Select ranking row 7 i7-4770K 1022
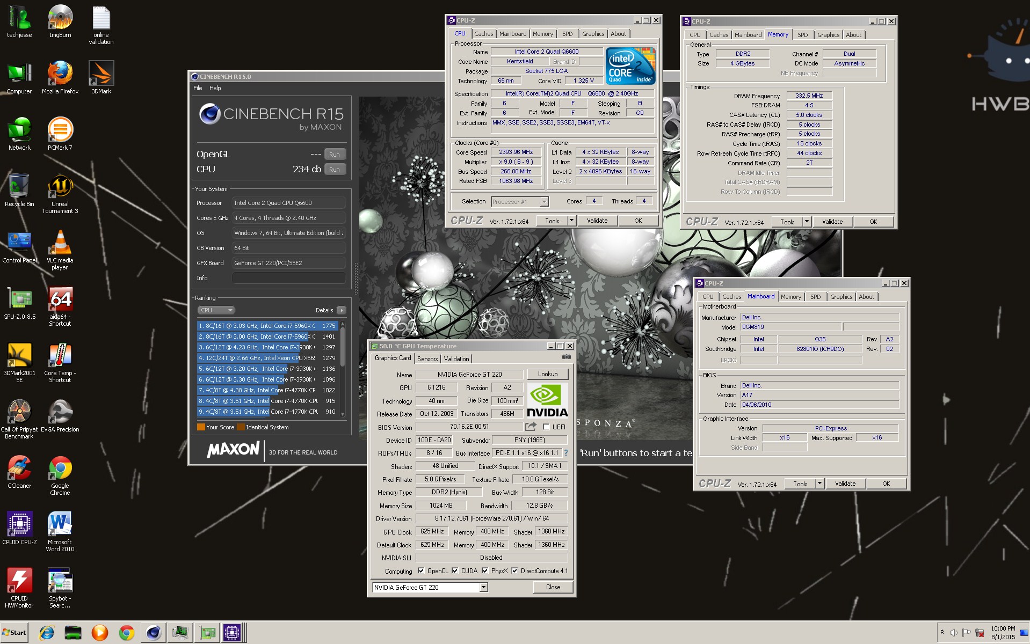This screenshot has height=644, width=1030. coord(267,390)
